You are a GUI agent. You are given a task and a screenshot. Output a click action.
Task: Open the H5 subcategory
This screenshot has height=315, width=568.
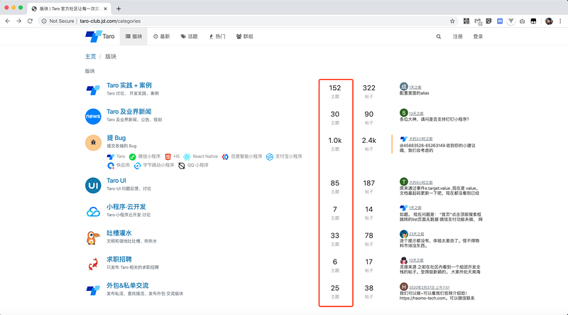click(x=172, y=156)
